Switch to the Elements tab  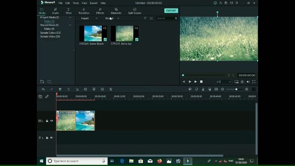[116, 11]
